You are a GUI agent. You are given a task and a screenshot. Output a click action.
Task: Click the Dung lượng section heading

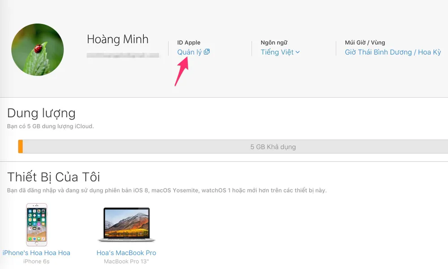(x=41, y=112)
